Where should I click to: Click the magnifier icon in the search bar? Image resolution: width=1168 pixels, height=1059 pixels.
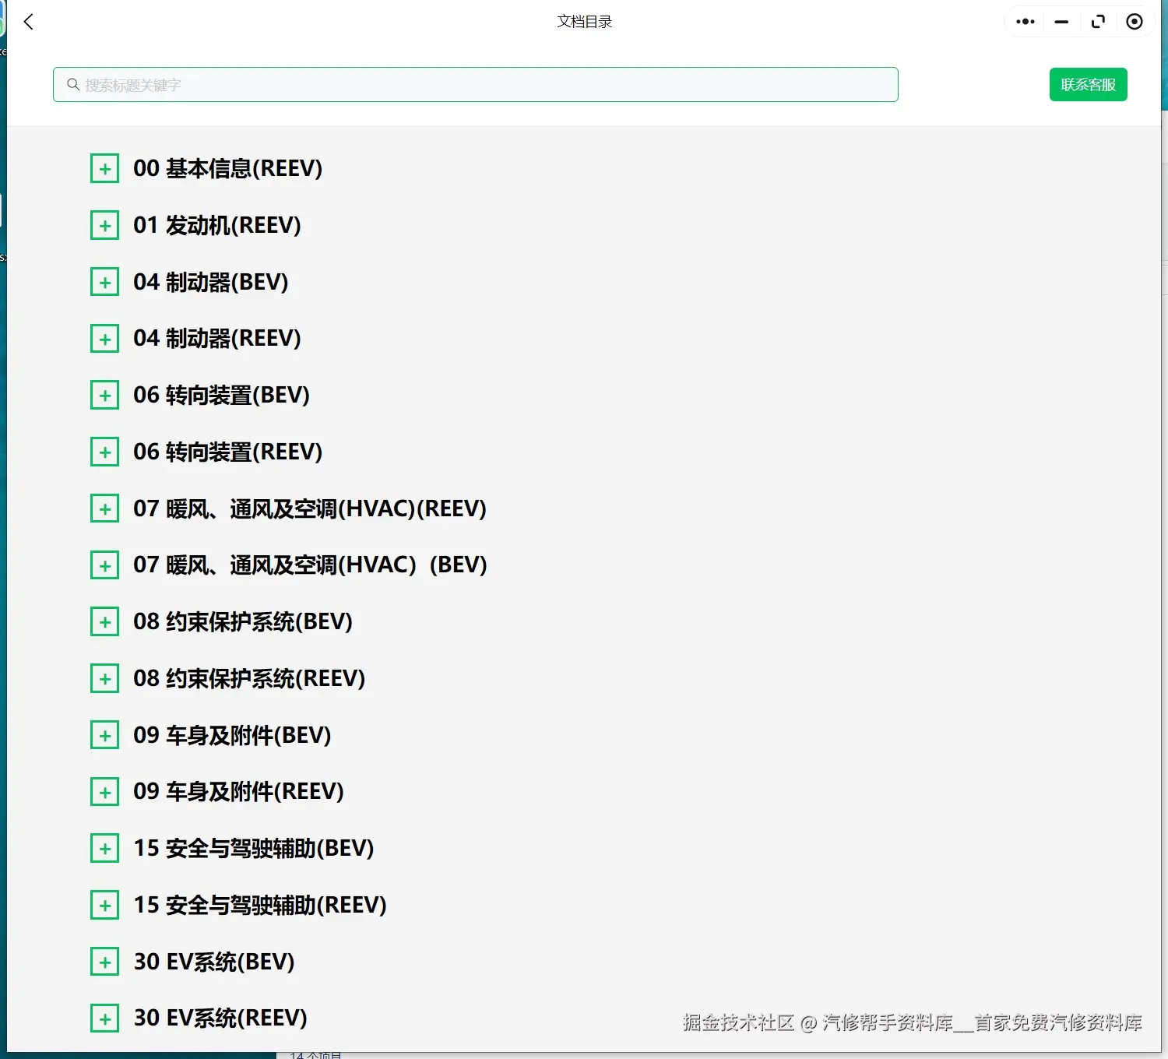72,84
